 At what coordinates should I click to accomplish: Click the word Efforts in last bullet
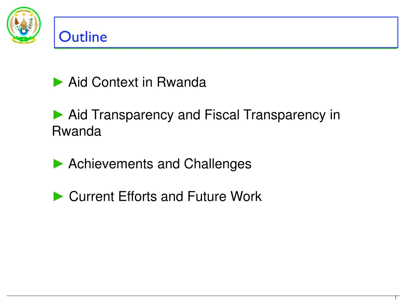tap(137, 196)
